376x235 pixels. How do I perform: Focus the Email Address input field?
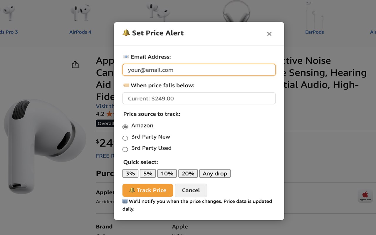199,70
